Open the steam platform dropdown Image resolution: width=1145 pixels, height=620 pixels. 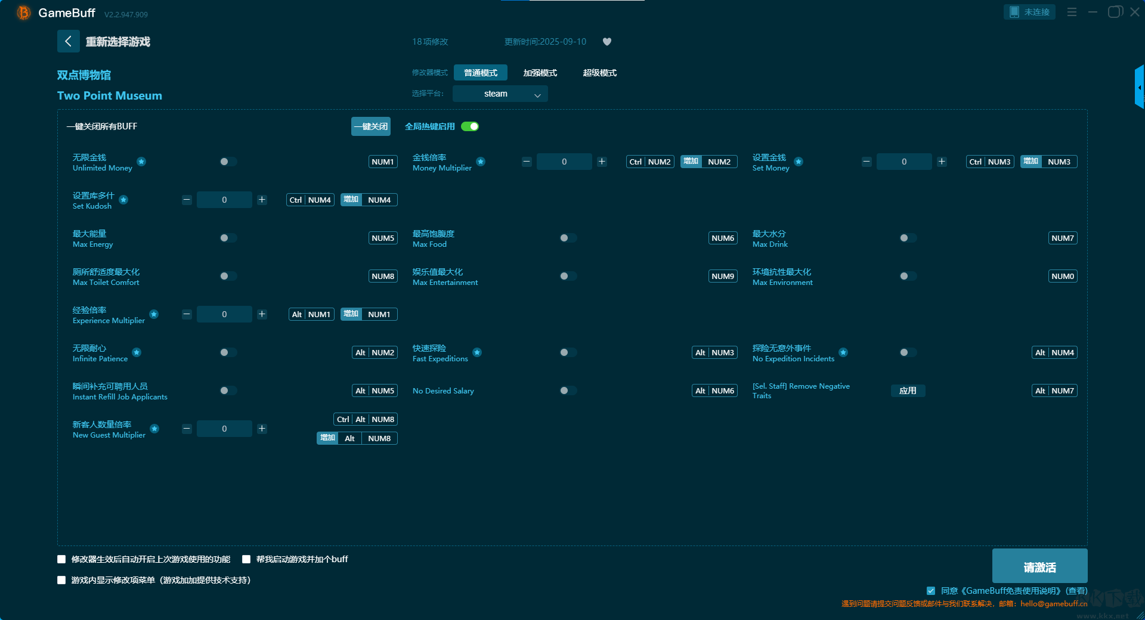(500, 94)
